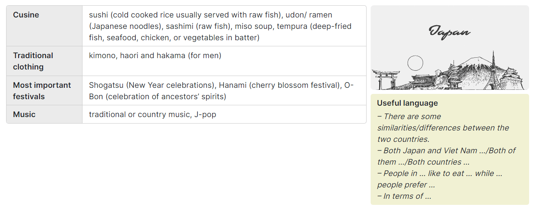Click the "Traditional clothing" row header
Image resolution: width=534 pixels, height=213 pixels.
[x=33, y=61]
